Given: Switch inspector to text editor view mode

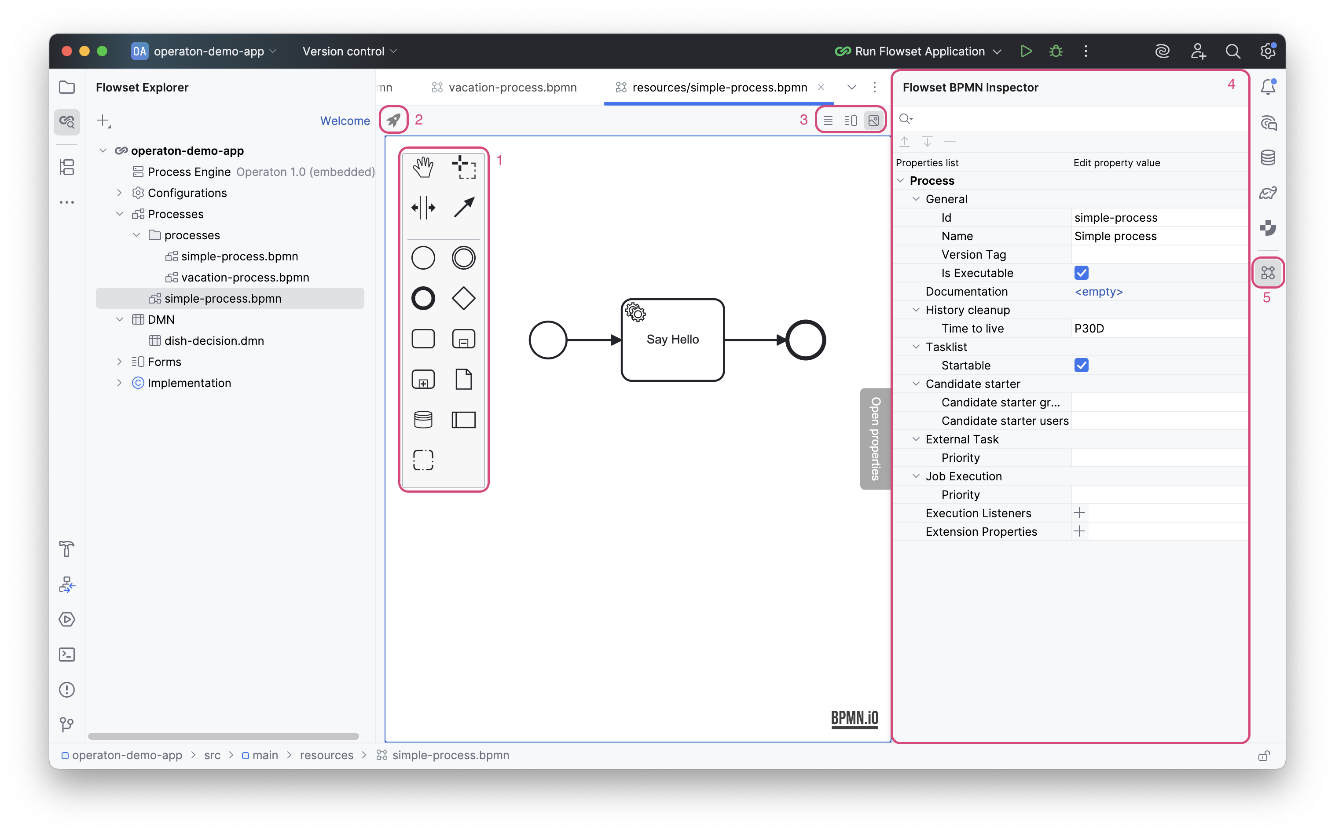Looking at the screenshot, I should [x=828, y=120].
